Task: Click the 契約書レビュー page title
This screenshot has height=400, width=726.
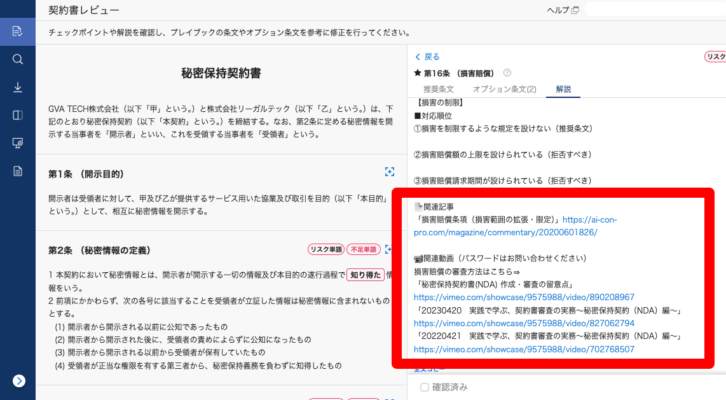Action: pyautogui.click(x=84, y=10)
